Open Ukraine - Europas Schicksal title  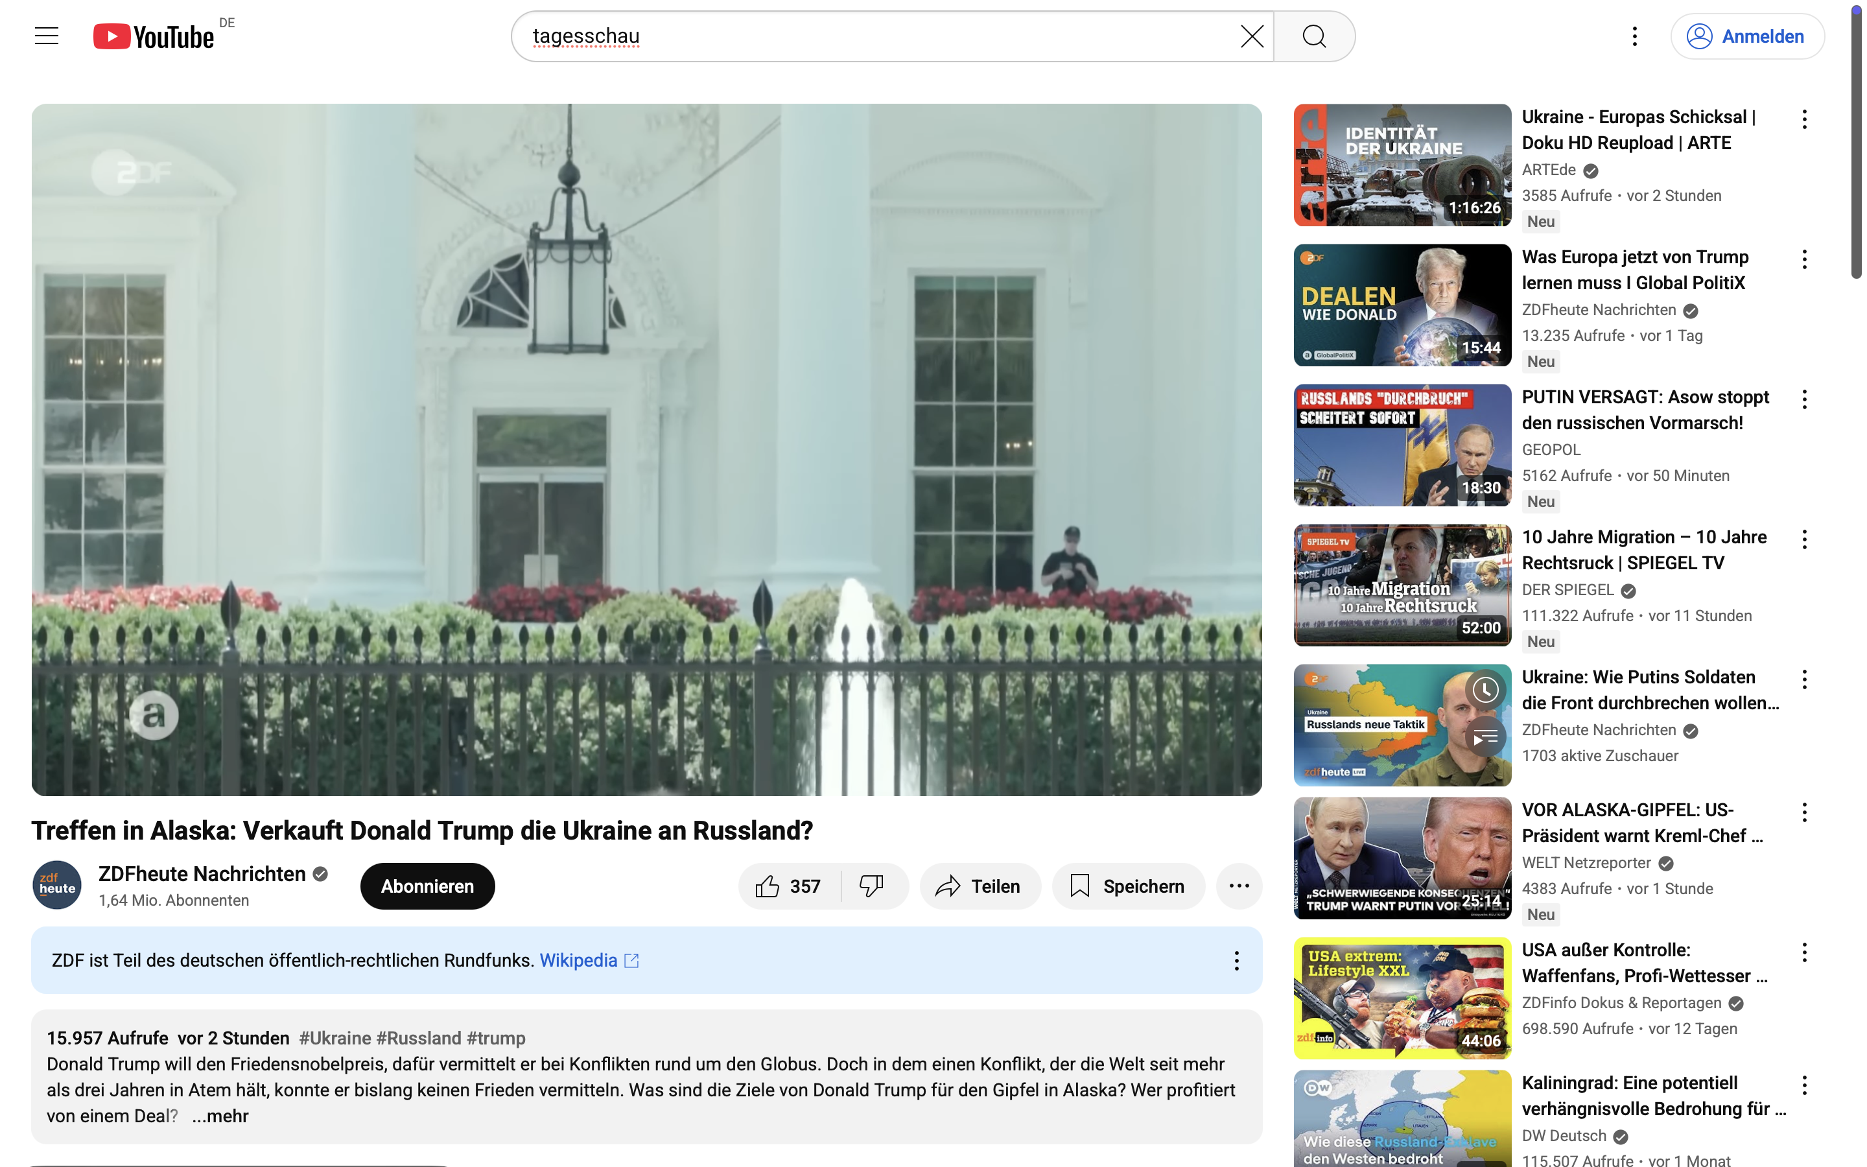(x=1639, y=130)
